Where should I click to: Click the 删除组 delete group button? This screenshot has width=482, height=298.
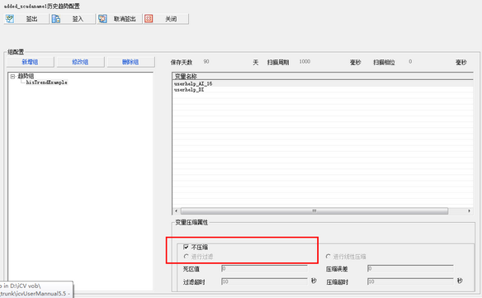[130, 62]
